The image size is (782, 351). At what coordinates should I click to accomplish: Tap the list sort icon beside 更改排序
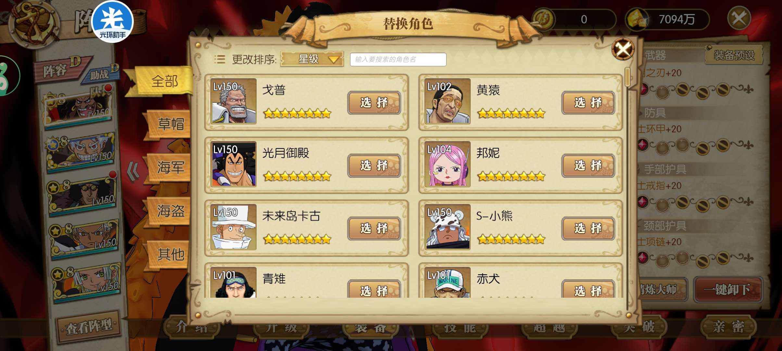220,59
